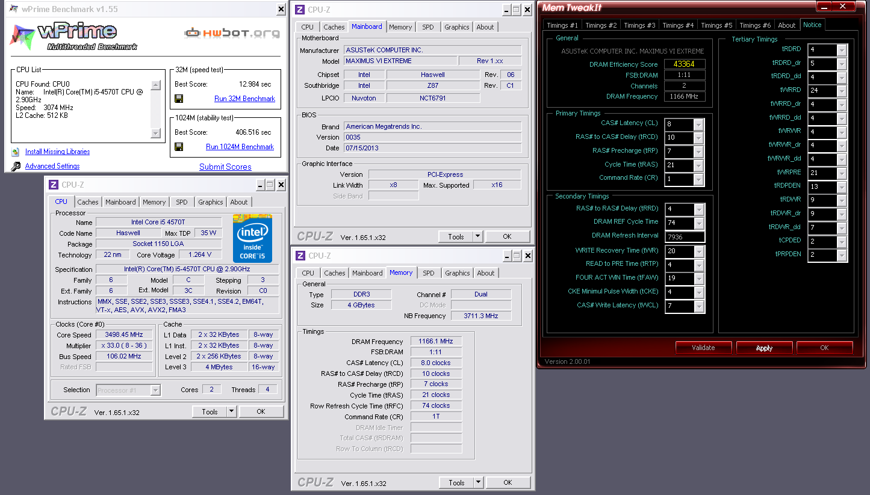870x495 pixels.
Task: Open Tools dropdown arrow in CPU-Z Mainboard window
Action: pyautogui.click(x=477, y=236)
